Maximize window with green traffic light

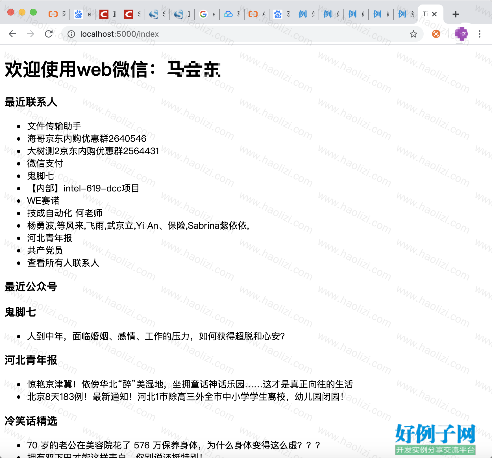click(33, 12)
